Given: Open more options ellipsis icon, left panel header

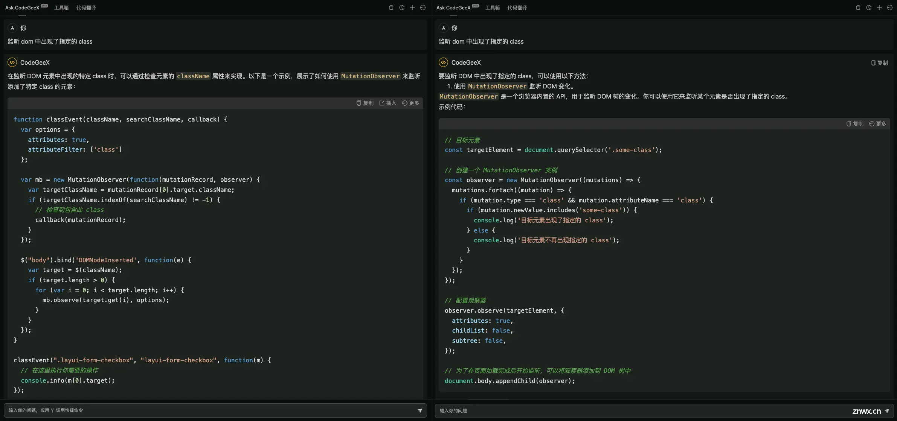Looking at the screenshot, I should pyautogui.click(x=423, y=8).
